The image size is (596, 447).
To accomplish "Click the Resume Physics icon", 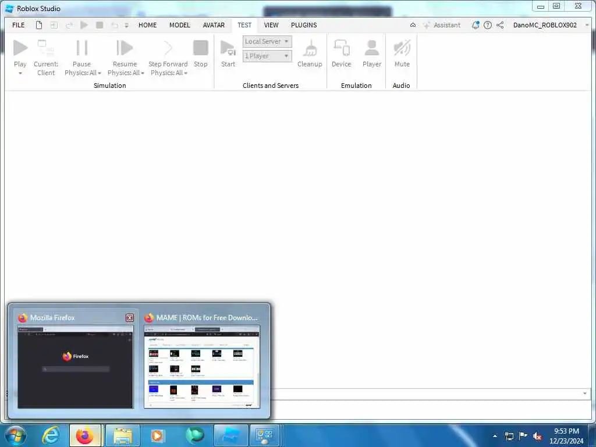I will click(125, 48).
